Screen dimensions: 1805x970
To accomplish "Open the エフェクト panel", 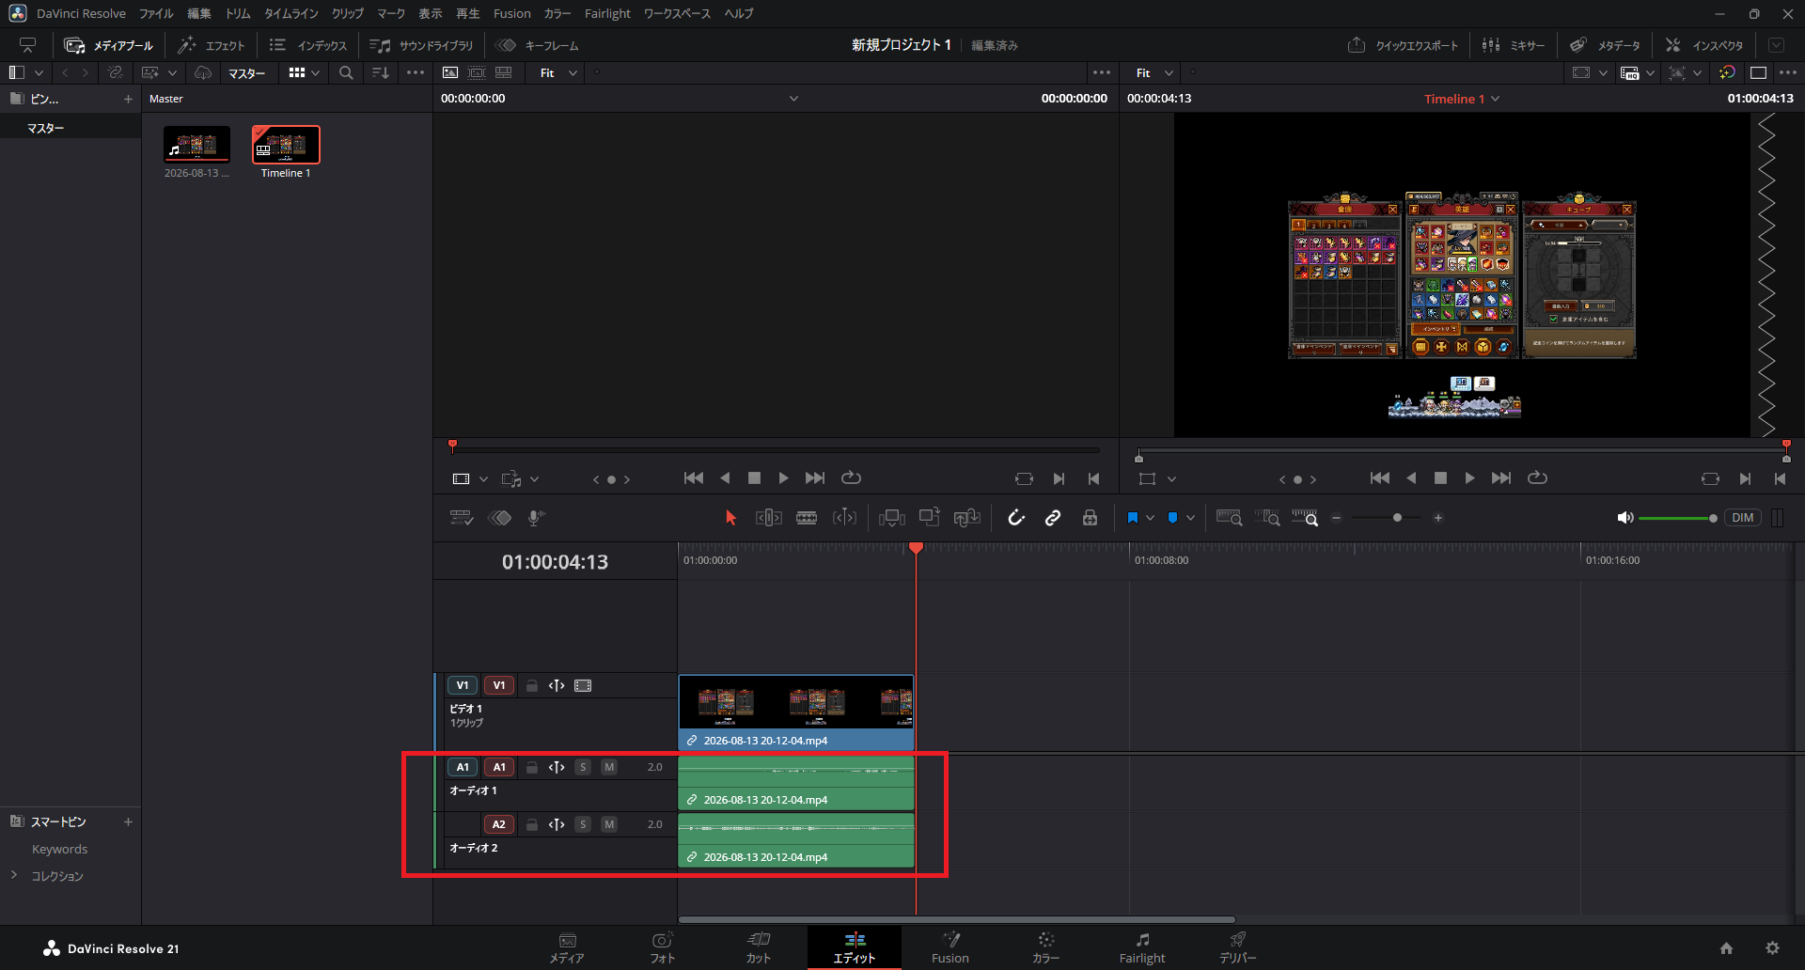I will click(212, 45).
